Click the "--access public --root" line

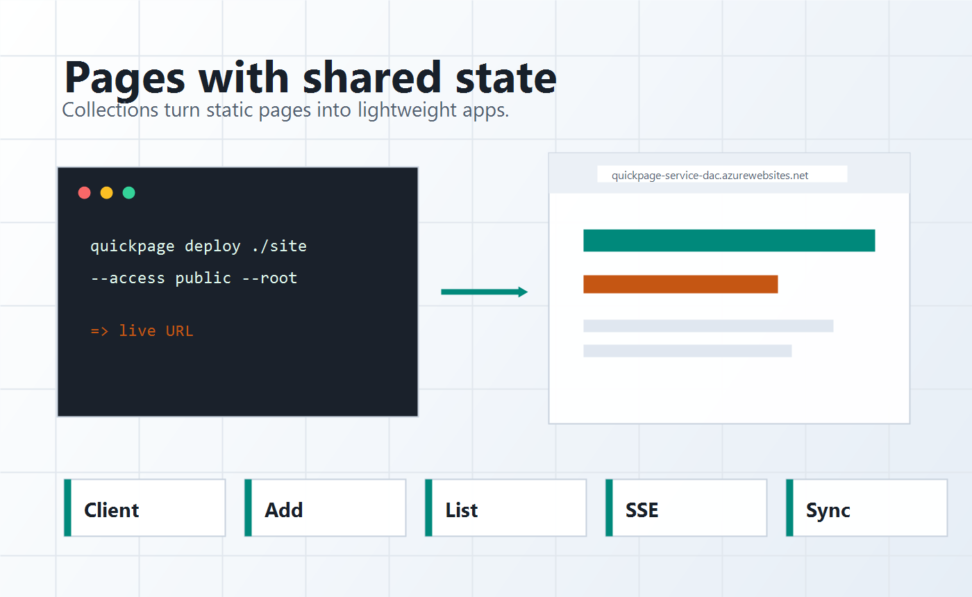pos(194,278)
